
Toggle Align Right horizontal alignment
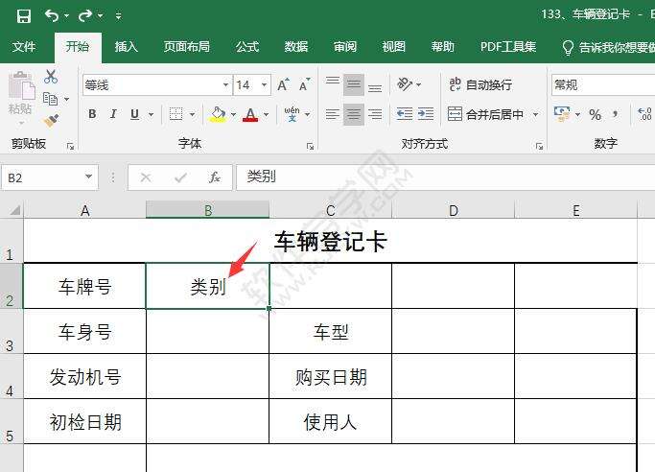375,114
